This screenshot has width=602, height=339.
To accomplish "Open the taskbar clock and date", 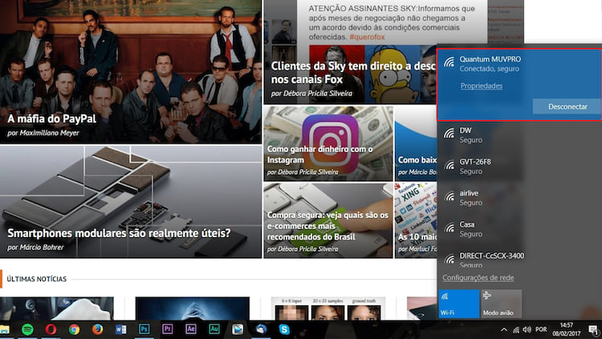I will tap(567, 329).
